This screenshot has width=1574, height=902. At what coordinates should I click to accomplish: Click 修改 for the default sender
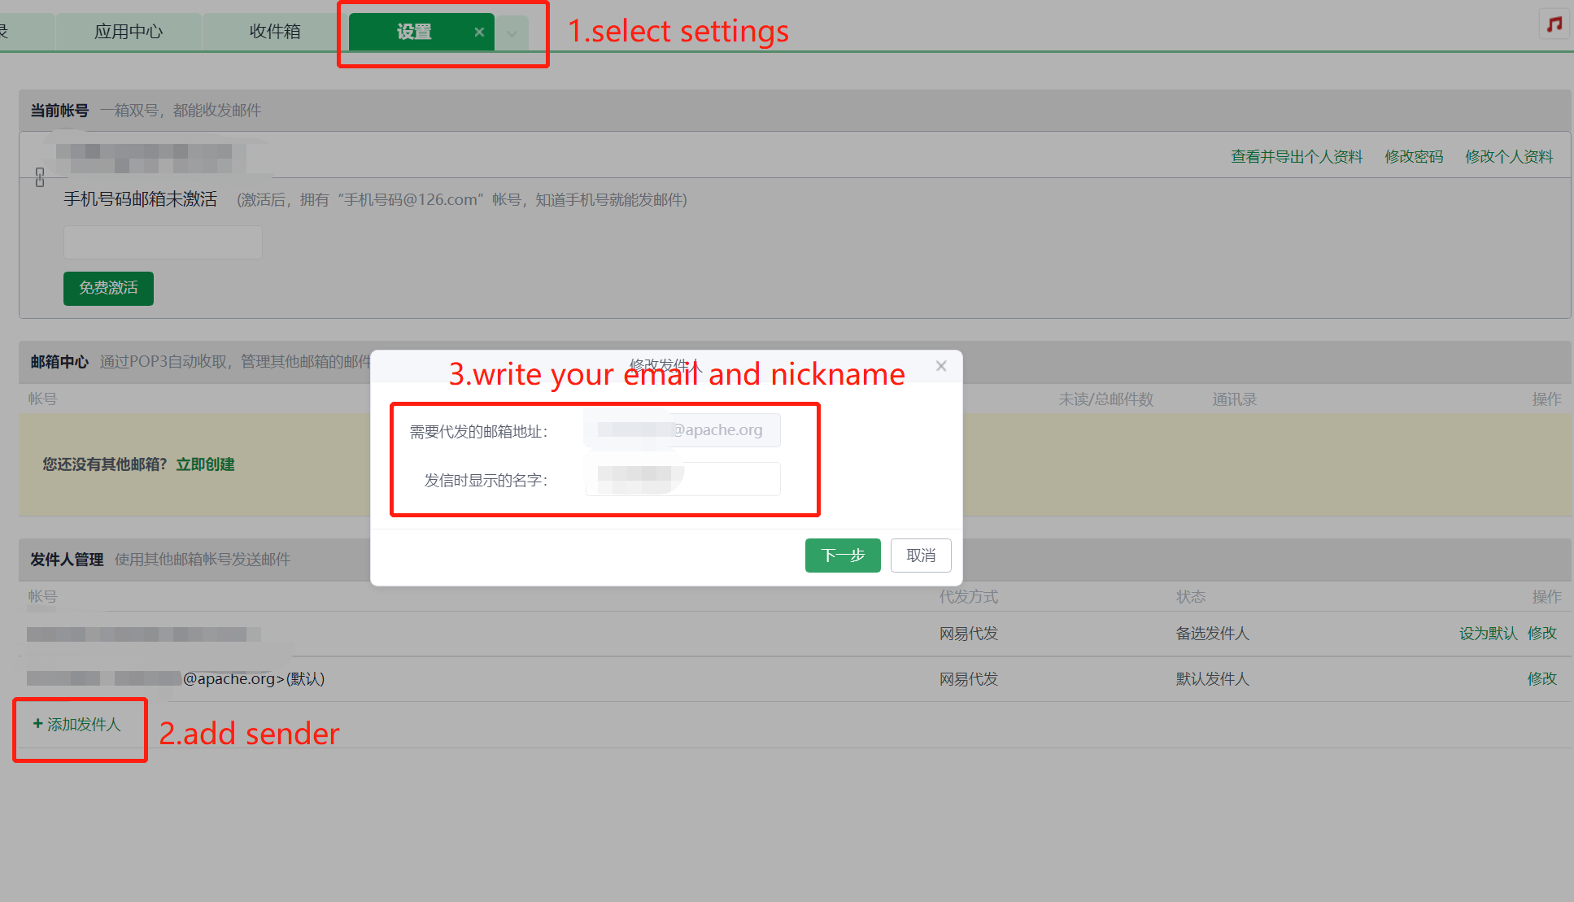[x=1541, y=678]
